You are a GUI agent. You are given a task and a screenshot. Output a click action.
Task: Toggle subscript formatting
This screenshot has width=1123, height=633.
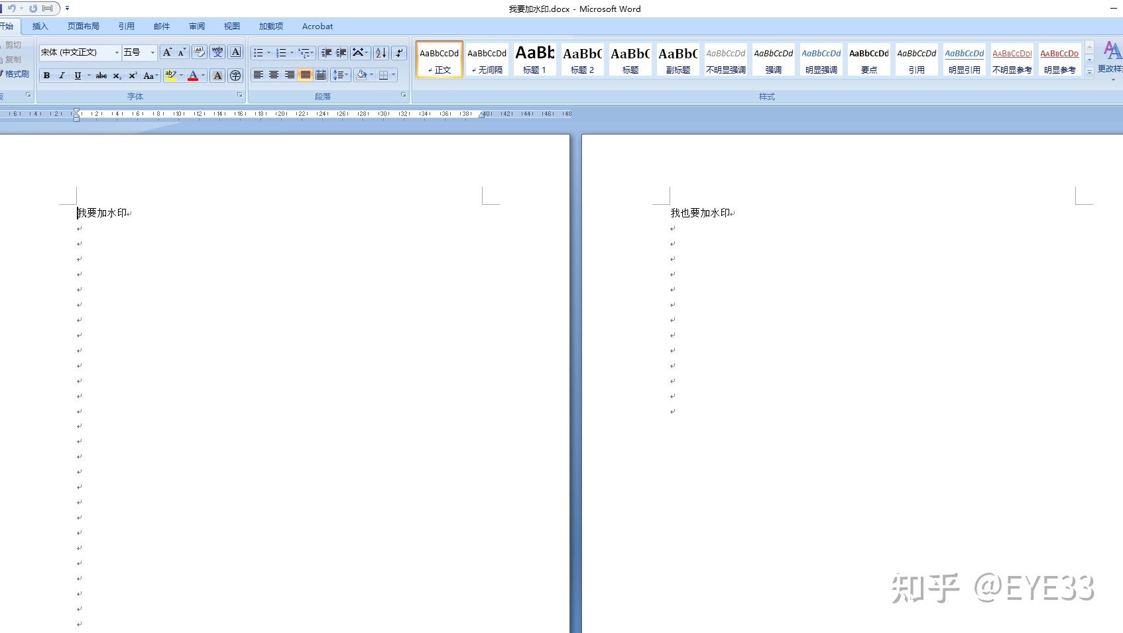[117, 76]
